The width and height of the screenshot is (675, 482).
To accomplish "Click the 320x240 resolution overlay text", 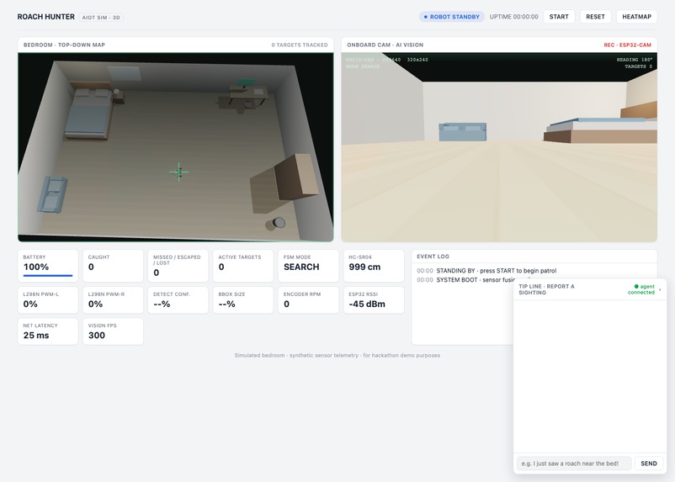I will (x=417, y=60).
